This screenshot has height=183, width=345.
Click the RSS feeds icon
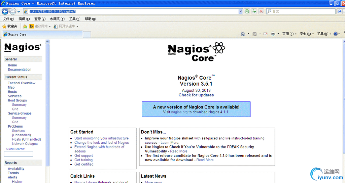(254, 34)
